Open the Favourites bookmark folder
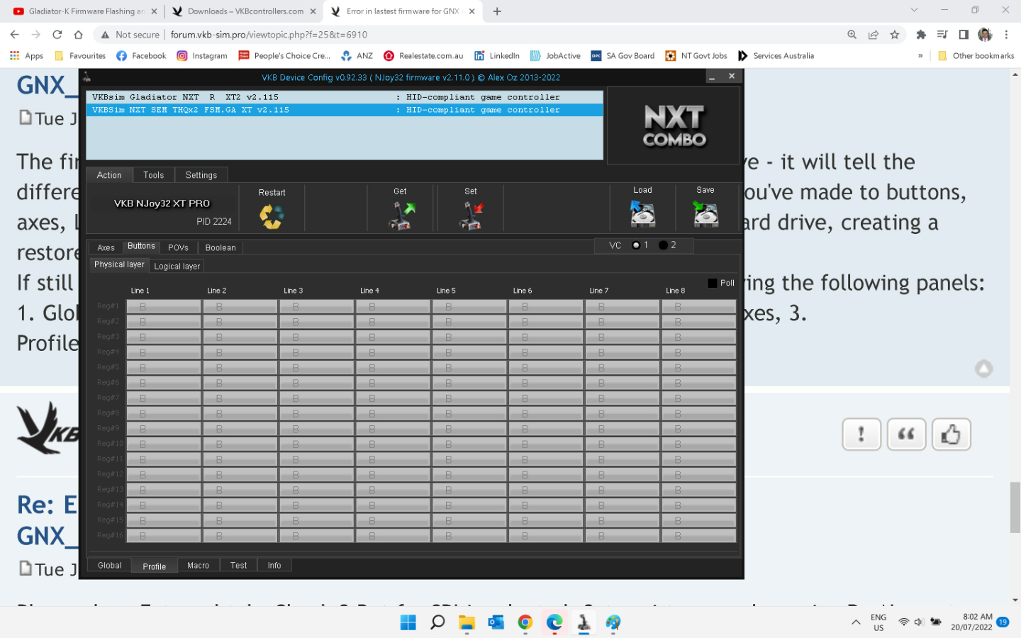The image size is (1021, 638). pyautogui.click(x=80, y=55)
